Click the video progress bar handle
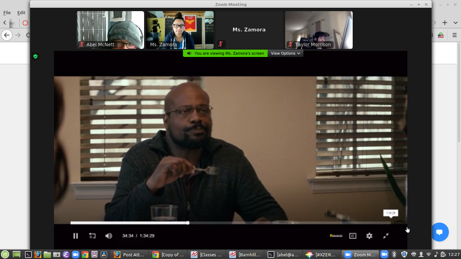 (x=188, y=223)
